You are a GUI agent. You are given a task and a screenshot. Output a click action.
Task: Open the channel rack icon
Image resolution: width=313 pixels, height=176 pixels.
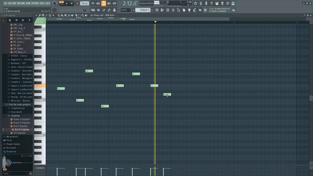pos(168,10)
